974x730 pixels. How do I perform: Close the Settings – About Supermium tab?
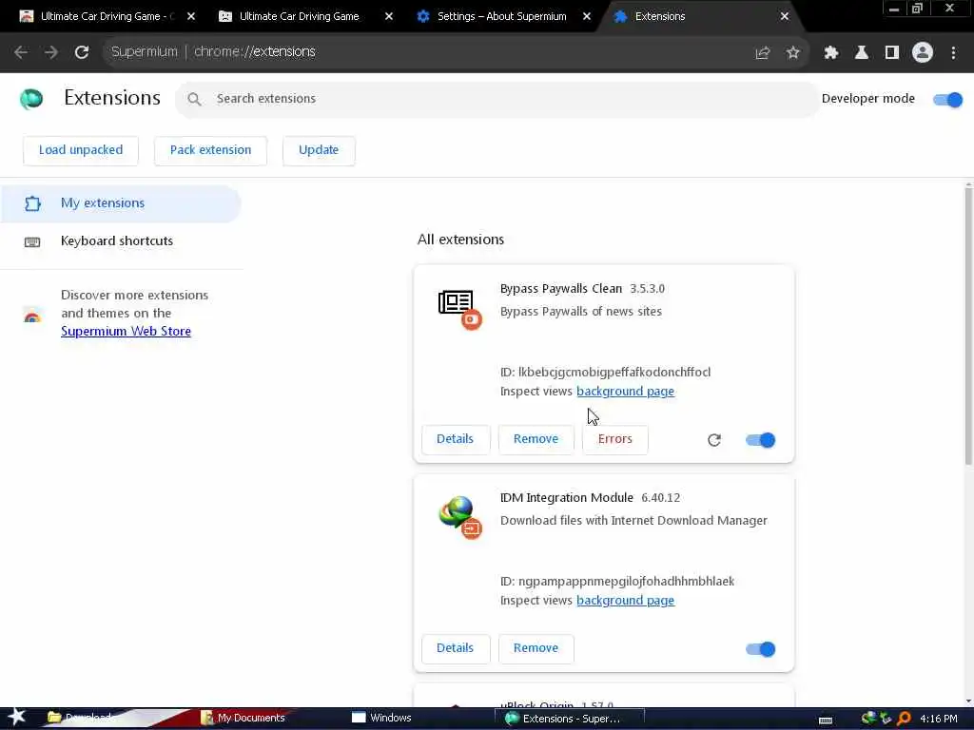[586, 17]
